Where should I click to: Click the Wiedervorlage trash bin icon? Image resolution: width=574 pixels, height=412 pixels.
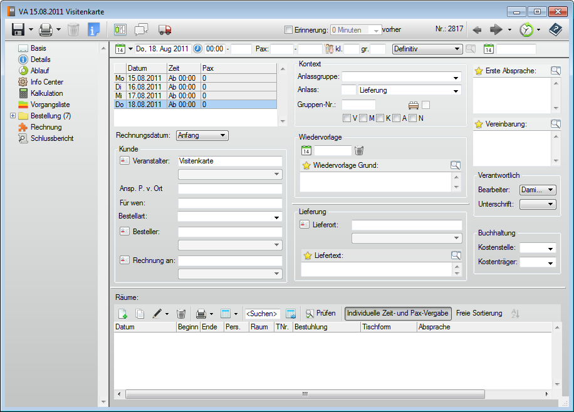[x=358, y=150]
